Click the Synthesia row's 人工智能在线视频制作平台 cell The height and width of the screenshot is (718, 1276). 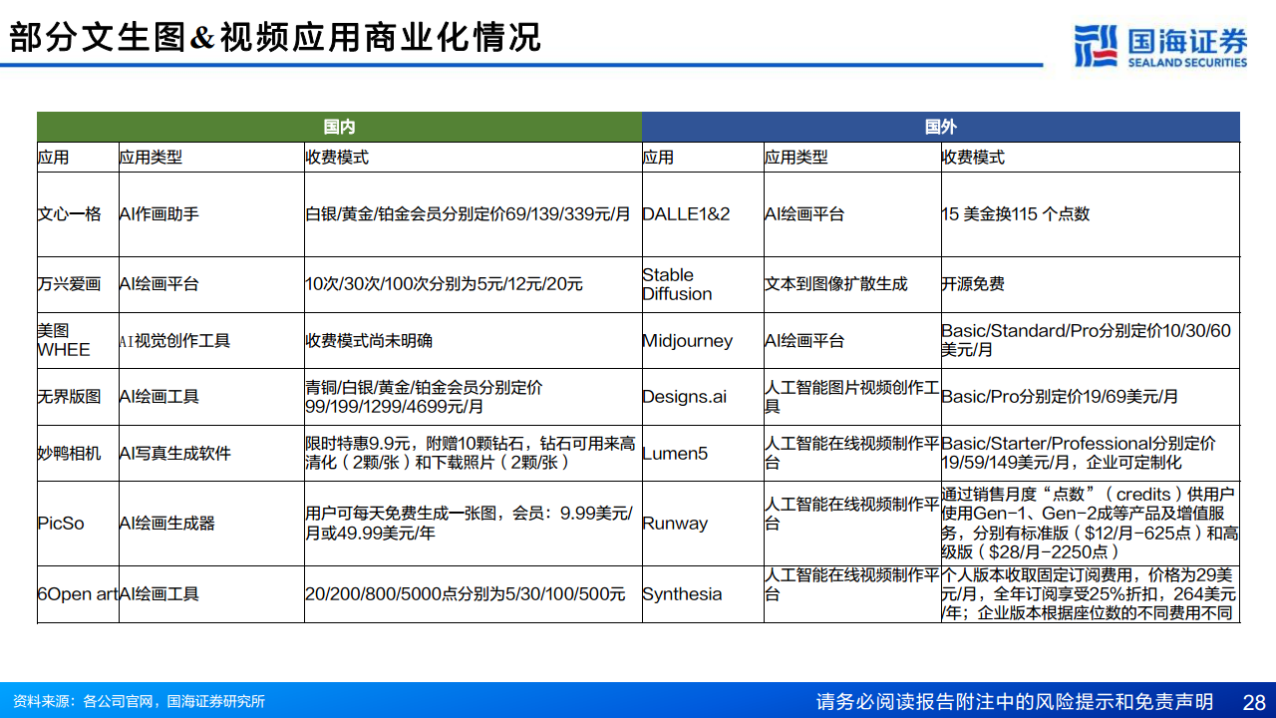[x=852, y=594]
